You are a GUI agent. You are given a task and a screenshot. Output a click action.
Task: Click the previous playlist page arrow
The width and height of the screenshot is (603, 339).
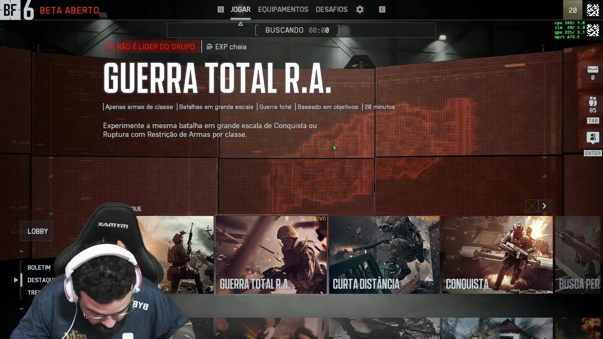(532, 206)
